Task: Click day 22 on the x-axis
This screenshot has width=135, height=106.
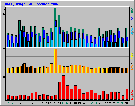Action: (91, 103)
